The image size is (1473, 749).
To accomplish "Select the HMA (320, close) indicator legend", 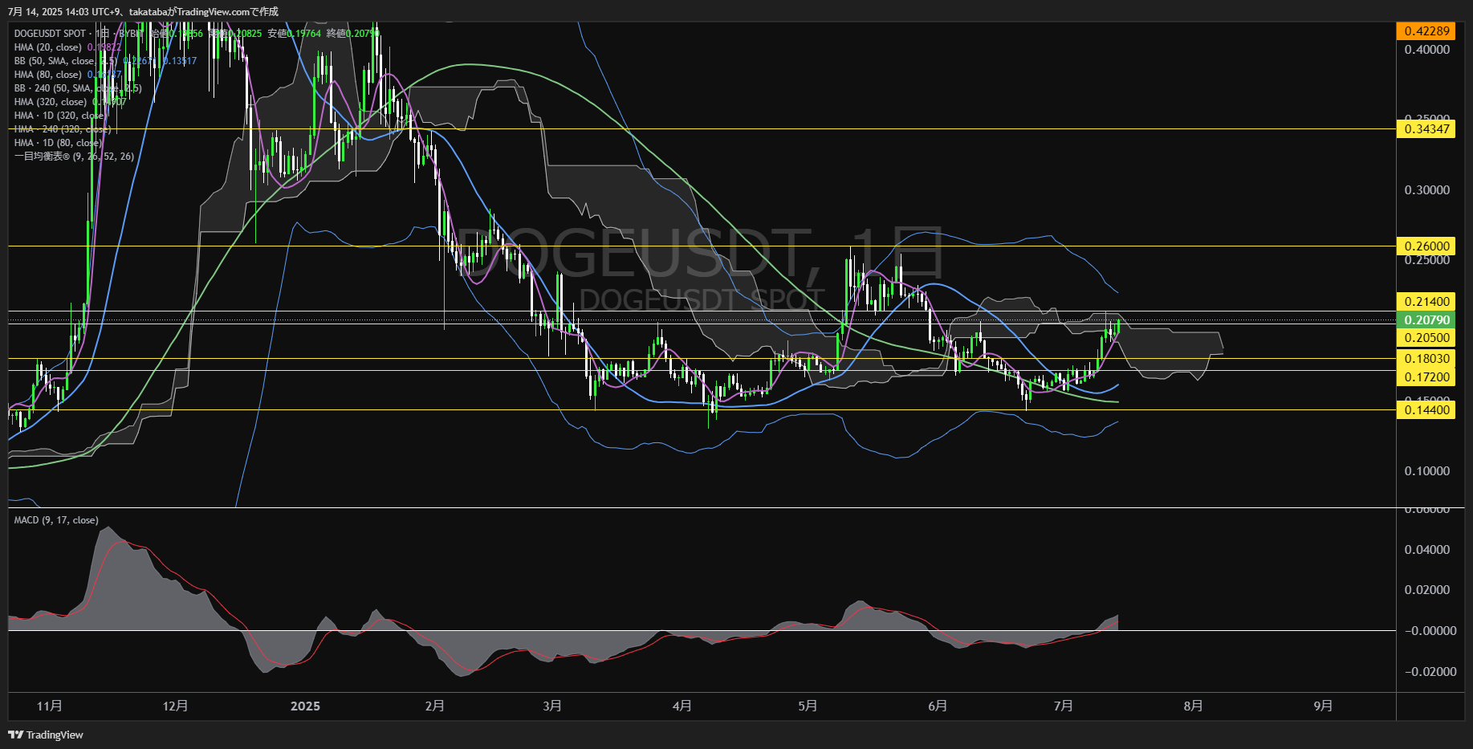I will pos(50,102).
